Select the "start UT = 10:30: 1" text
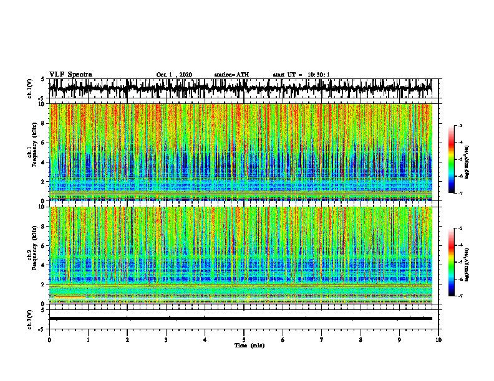The height and width of the screenshot is (381, 494). pos(301,75)
